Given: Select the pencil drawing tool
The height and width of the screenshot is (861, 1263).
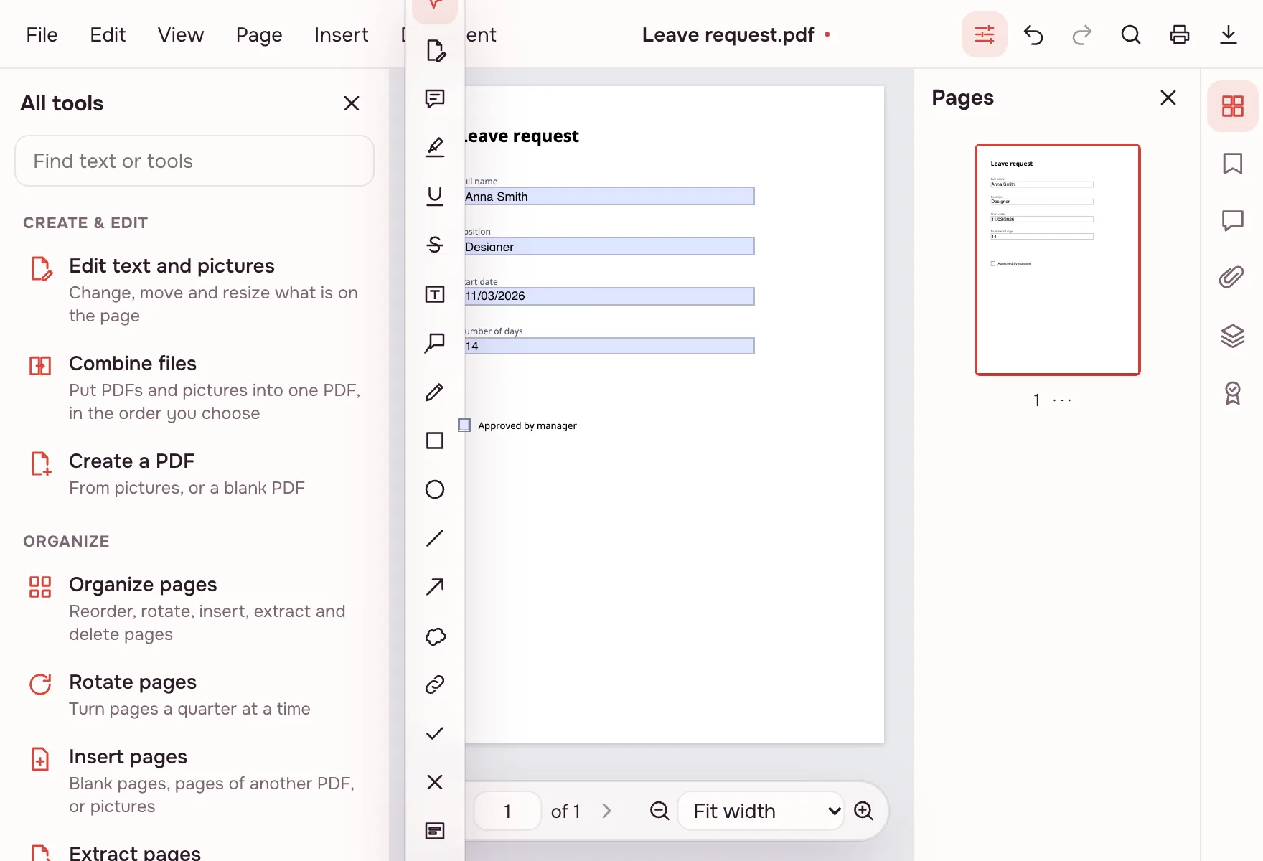Looking at the screenshot, I should 435,392.
